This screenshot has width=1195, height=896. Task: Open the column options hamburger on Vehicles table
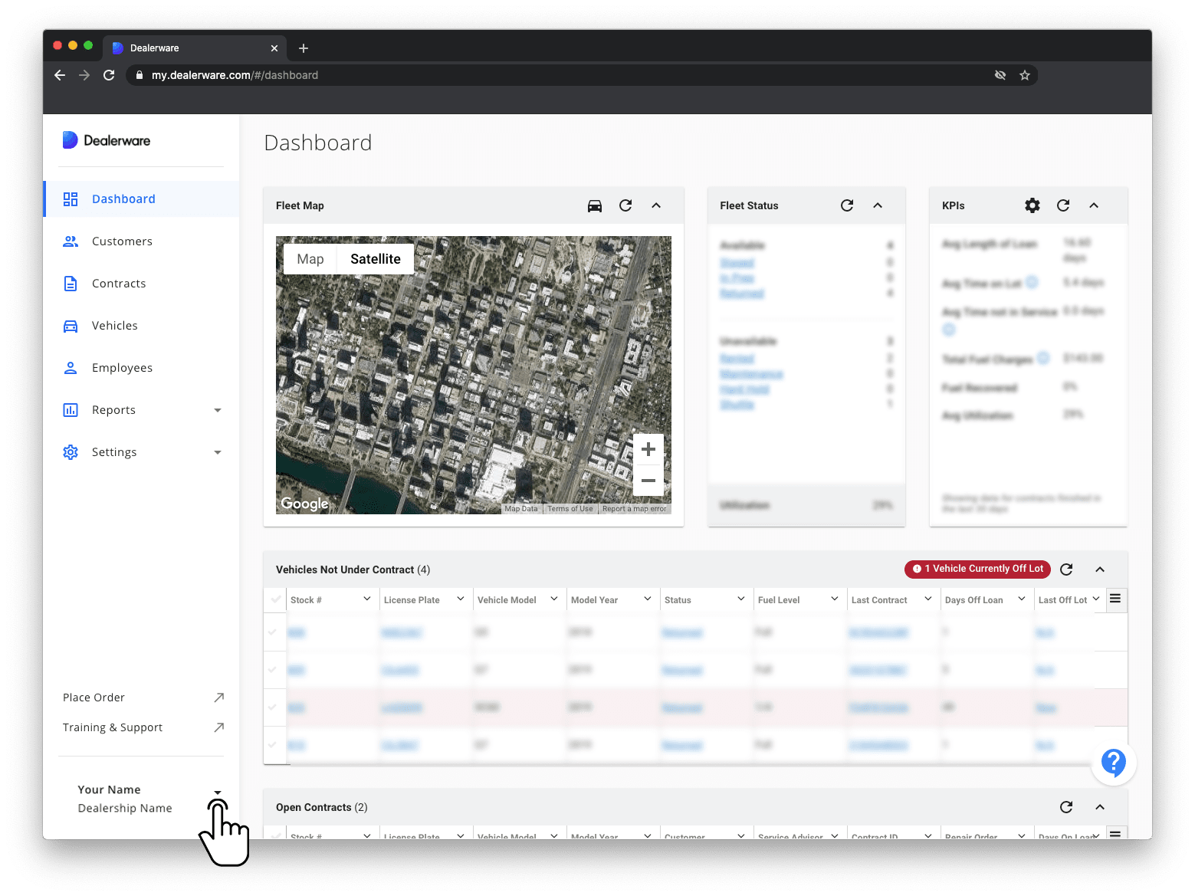click(1115, 599)
